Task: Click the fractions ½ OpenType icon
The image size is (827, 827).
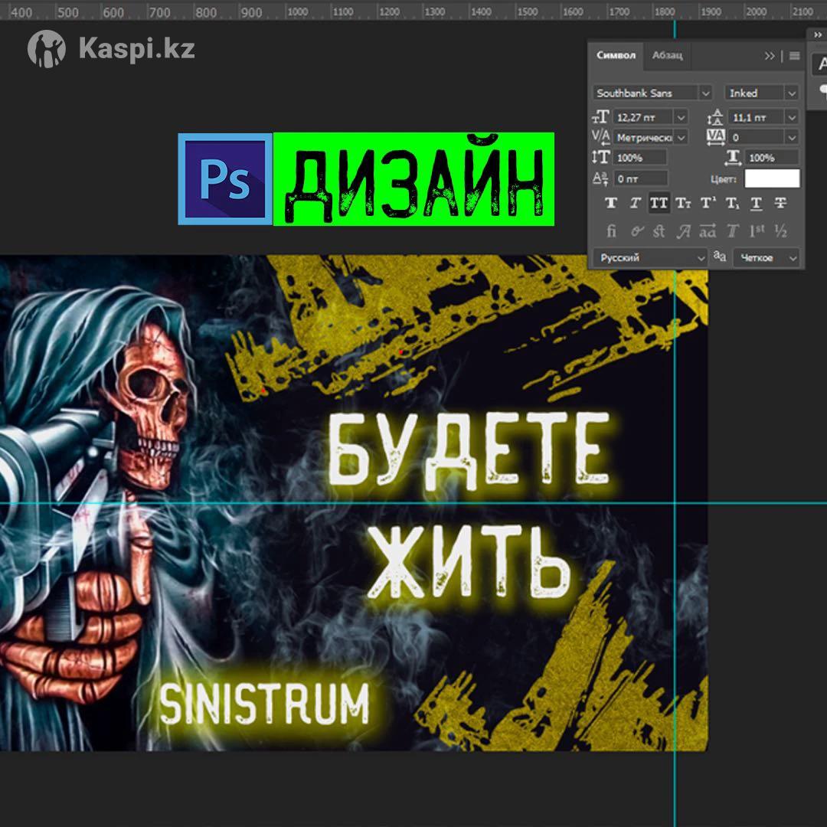Action: tap(780, 230)
